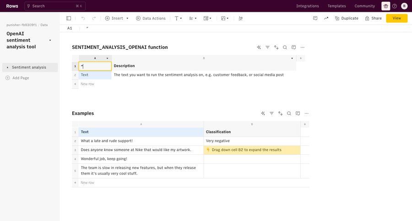Image resolution: width=412 pixels, height=221 pixels.
Task: Switch to View mode with yellow button
Action: (x=396, y=18)
